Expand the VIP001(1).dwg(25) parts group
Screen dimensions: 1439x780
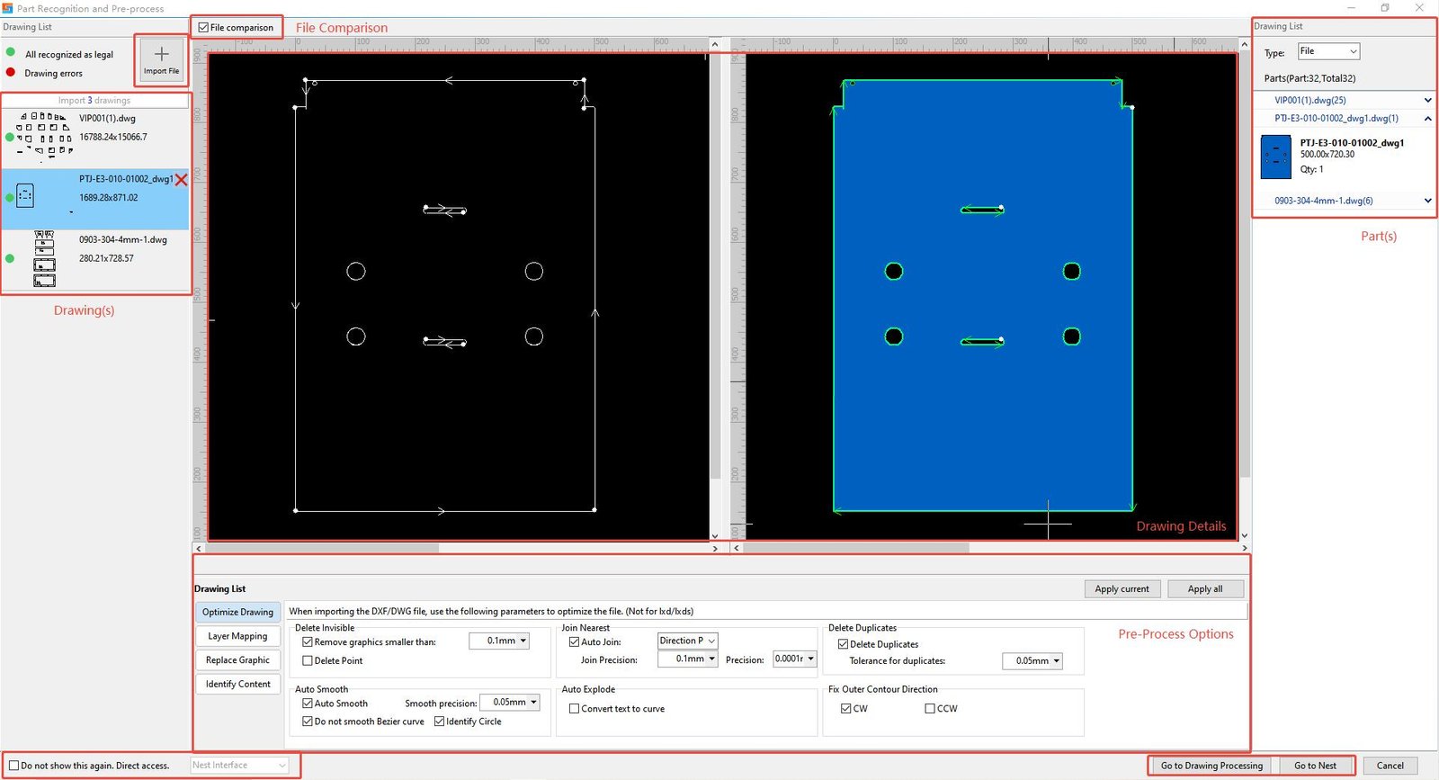pos(1427,100)
